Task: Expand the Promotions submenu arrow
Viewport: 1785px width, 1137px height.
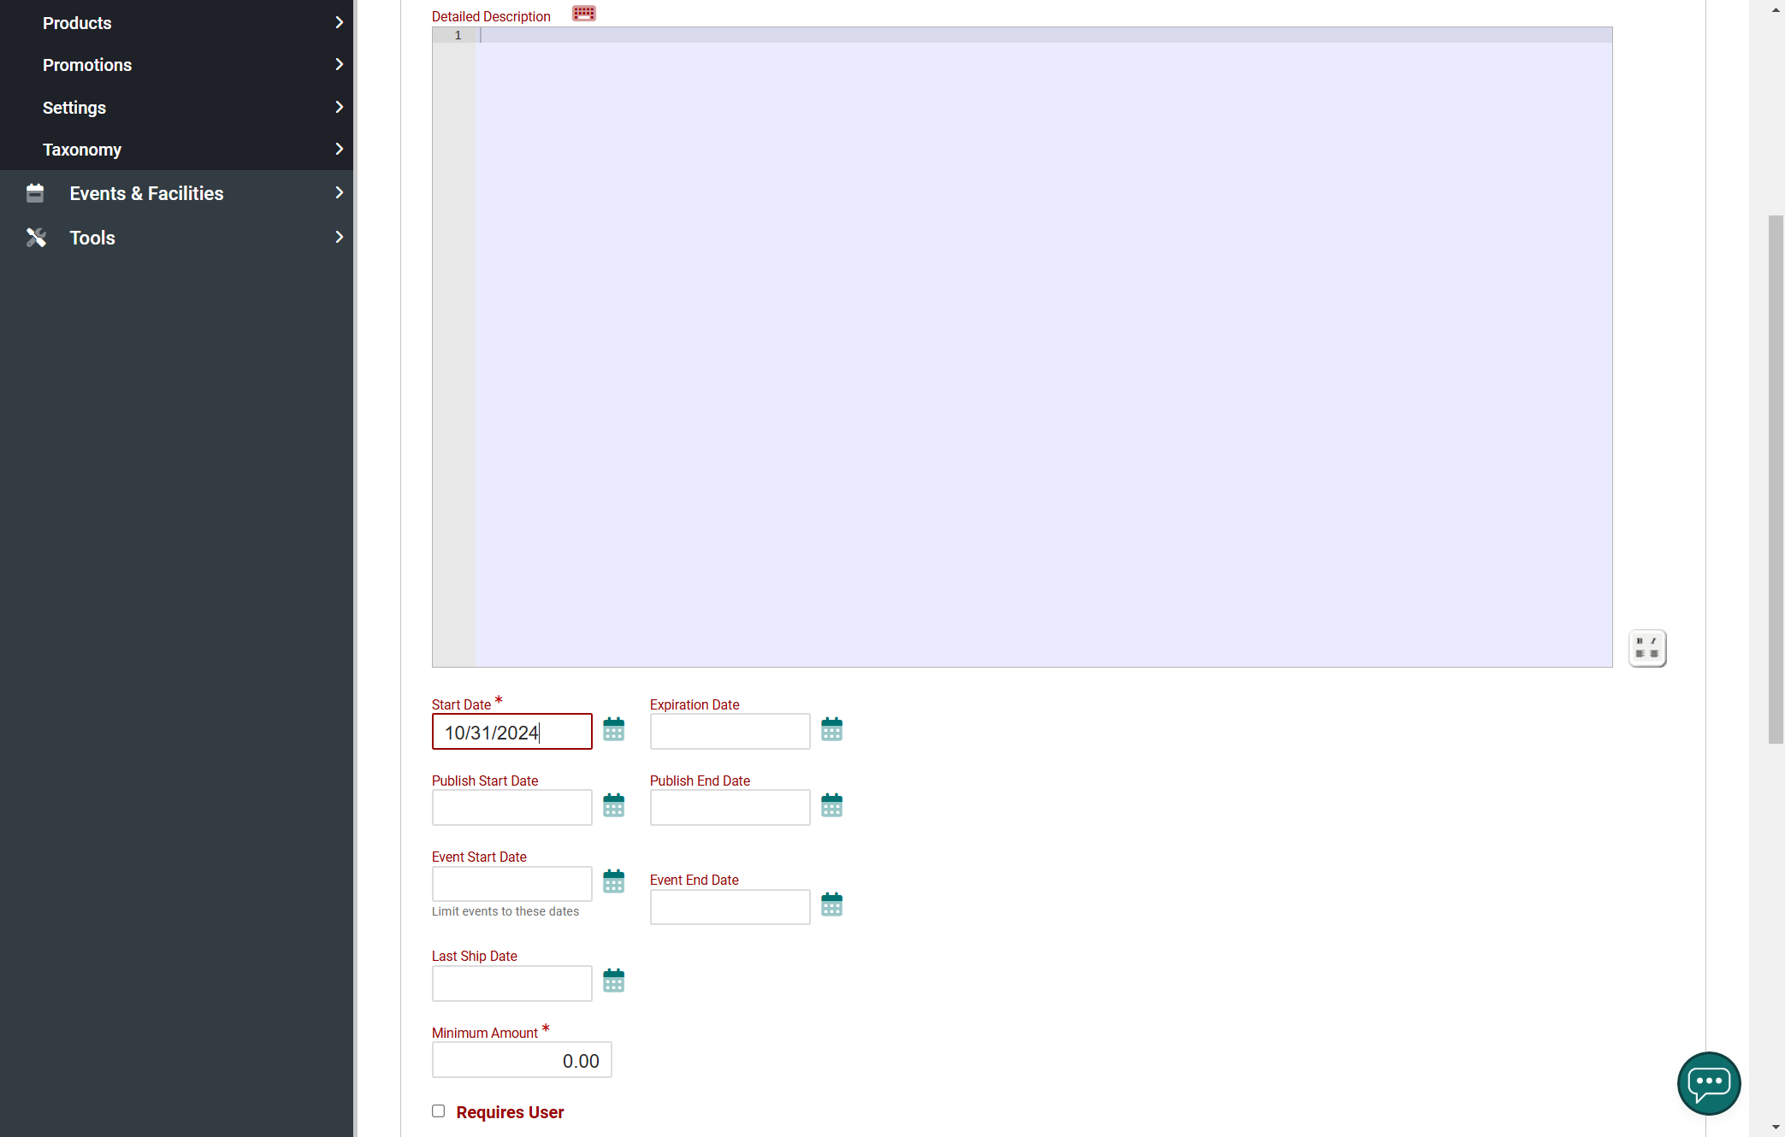Action: coord(340,64)
